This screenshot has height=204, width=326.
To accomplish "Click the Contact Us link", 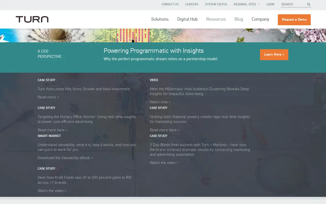I will click(x=170, y=4).
